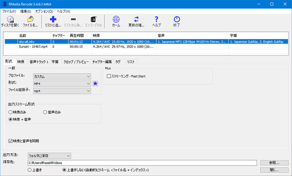Click H.264 / AVC 25.00 Hz cell
The width and height of the screenshot is (292, 176).
[123, 42]
